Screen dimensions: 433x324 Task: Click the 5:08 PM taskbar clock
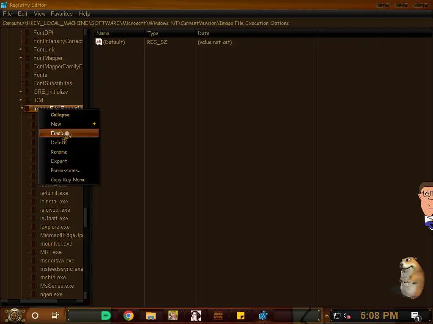(379, 315)
